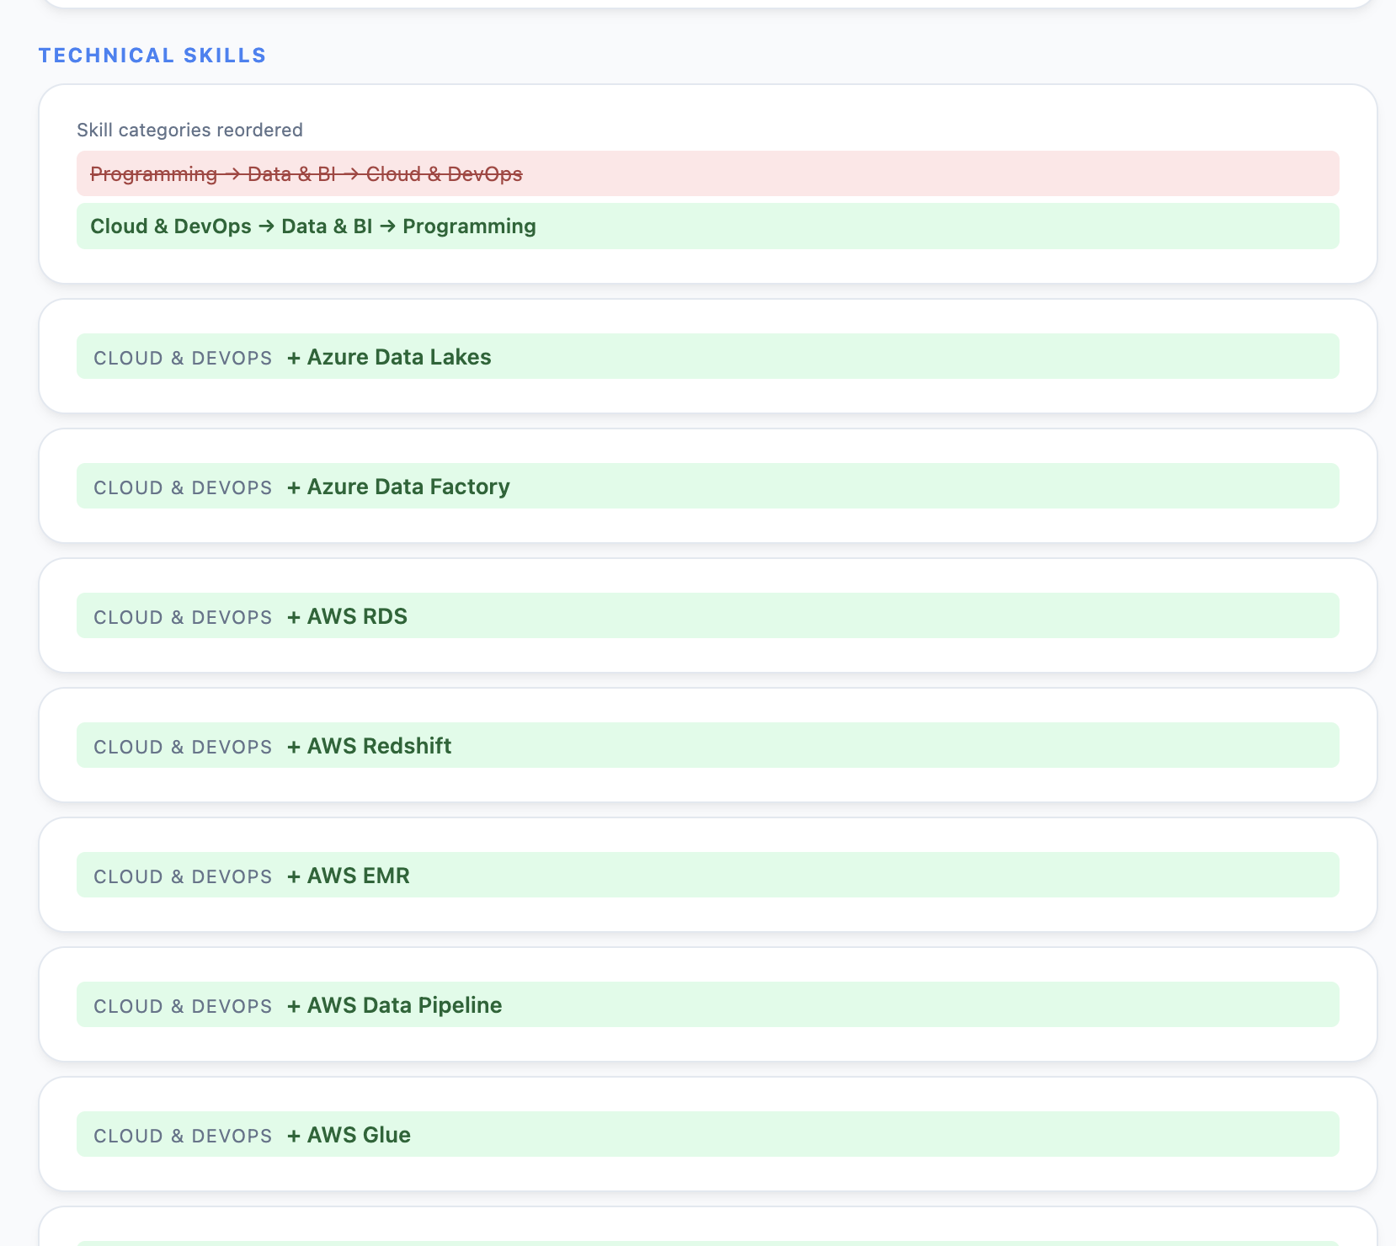
Task: Click the CLOUD & DEVOPS label beside AWS Data Pipeline
Action: click(183, 1006)
